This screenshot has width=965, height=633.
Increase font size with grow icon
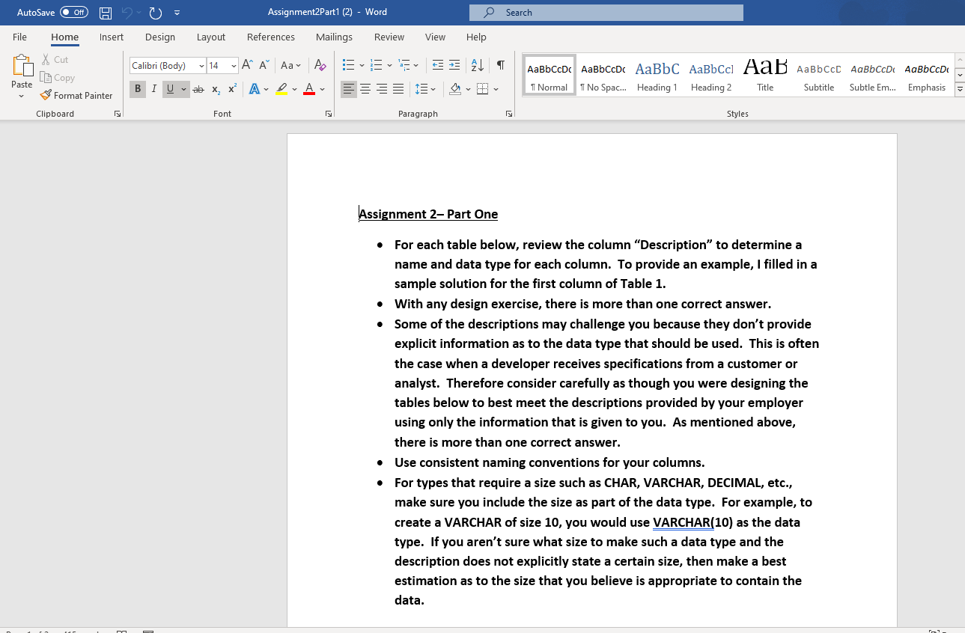click(248, 66)
